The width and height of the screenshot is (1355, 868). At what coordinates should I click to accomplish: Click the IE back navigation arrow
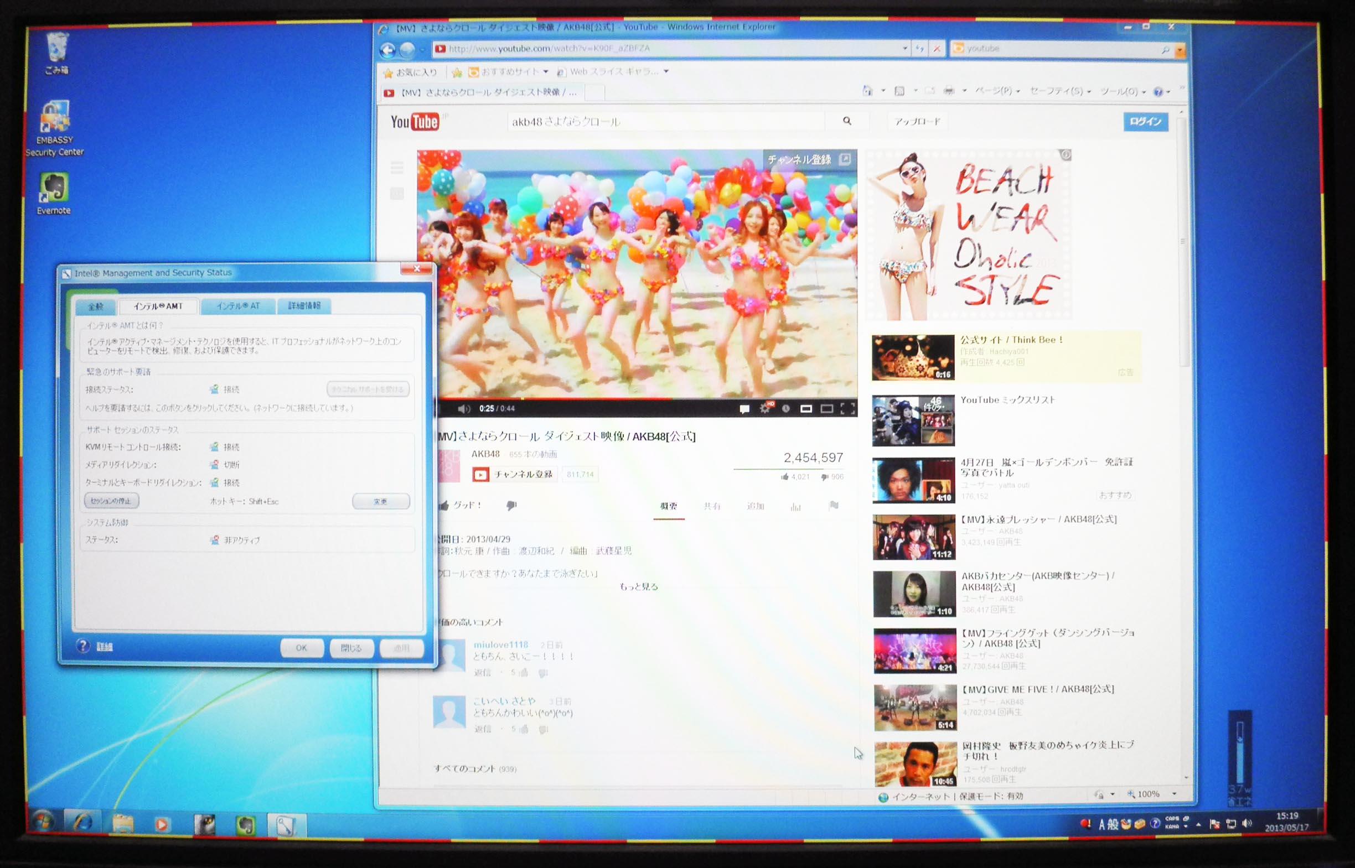[x=387, y=50]
